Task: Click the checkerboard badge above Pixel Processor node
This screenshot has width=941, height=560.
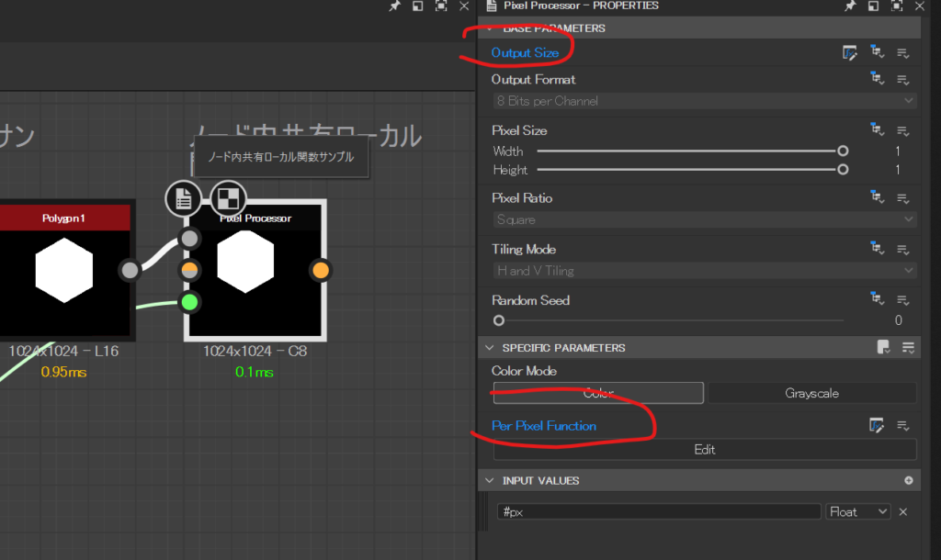Action: point(226,197)
